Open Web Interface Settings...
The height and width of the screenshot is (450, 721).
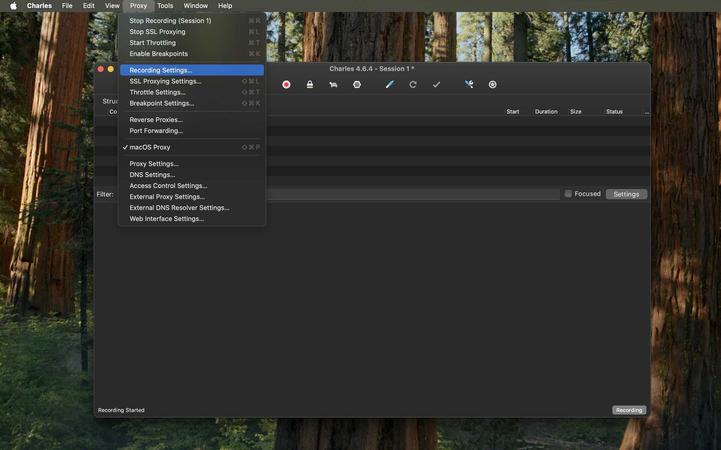pyautogui.click(x=192, y=219)
